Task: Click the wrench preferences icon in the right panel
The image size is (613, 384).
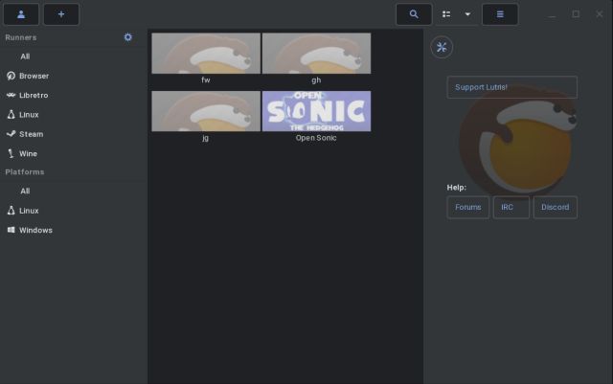Action: (x=442, y=48)
